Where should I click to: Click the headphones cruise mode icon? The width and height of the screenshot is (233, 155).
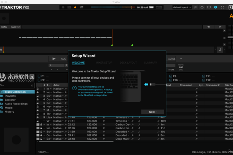tap(209, 7)
